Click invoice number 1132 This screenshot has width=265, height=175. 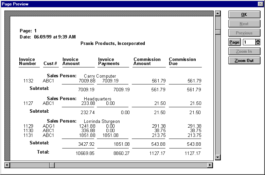[x=28, y=81]
